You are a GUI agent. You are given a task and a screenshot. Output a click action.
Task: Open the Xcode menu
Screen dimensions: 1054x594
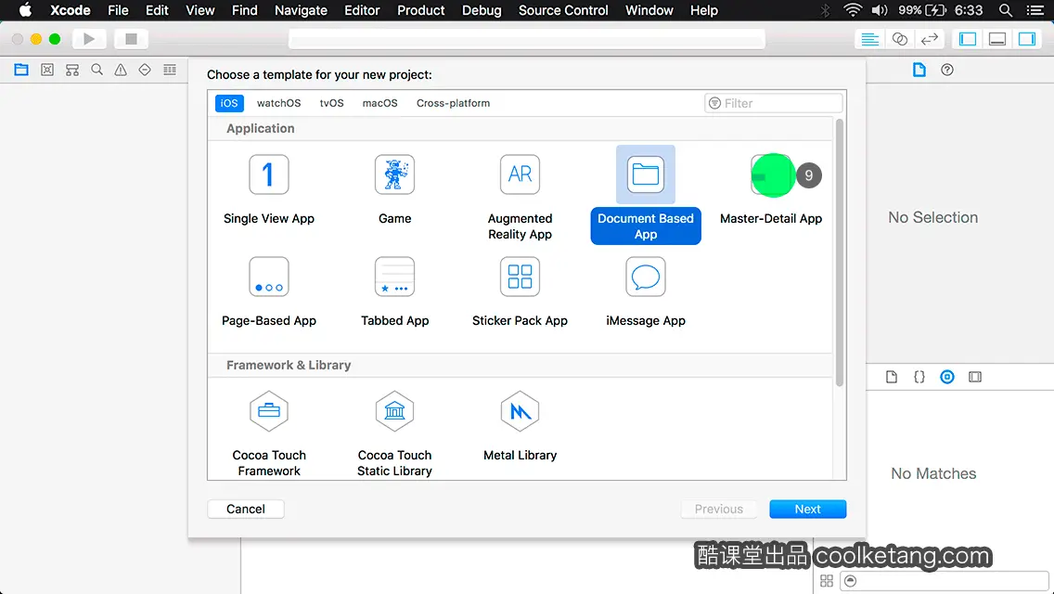coord(71,10)
